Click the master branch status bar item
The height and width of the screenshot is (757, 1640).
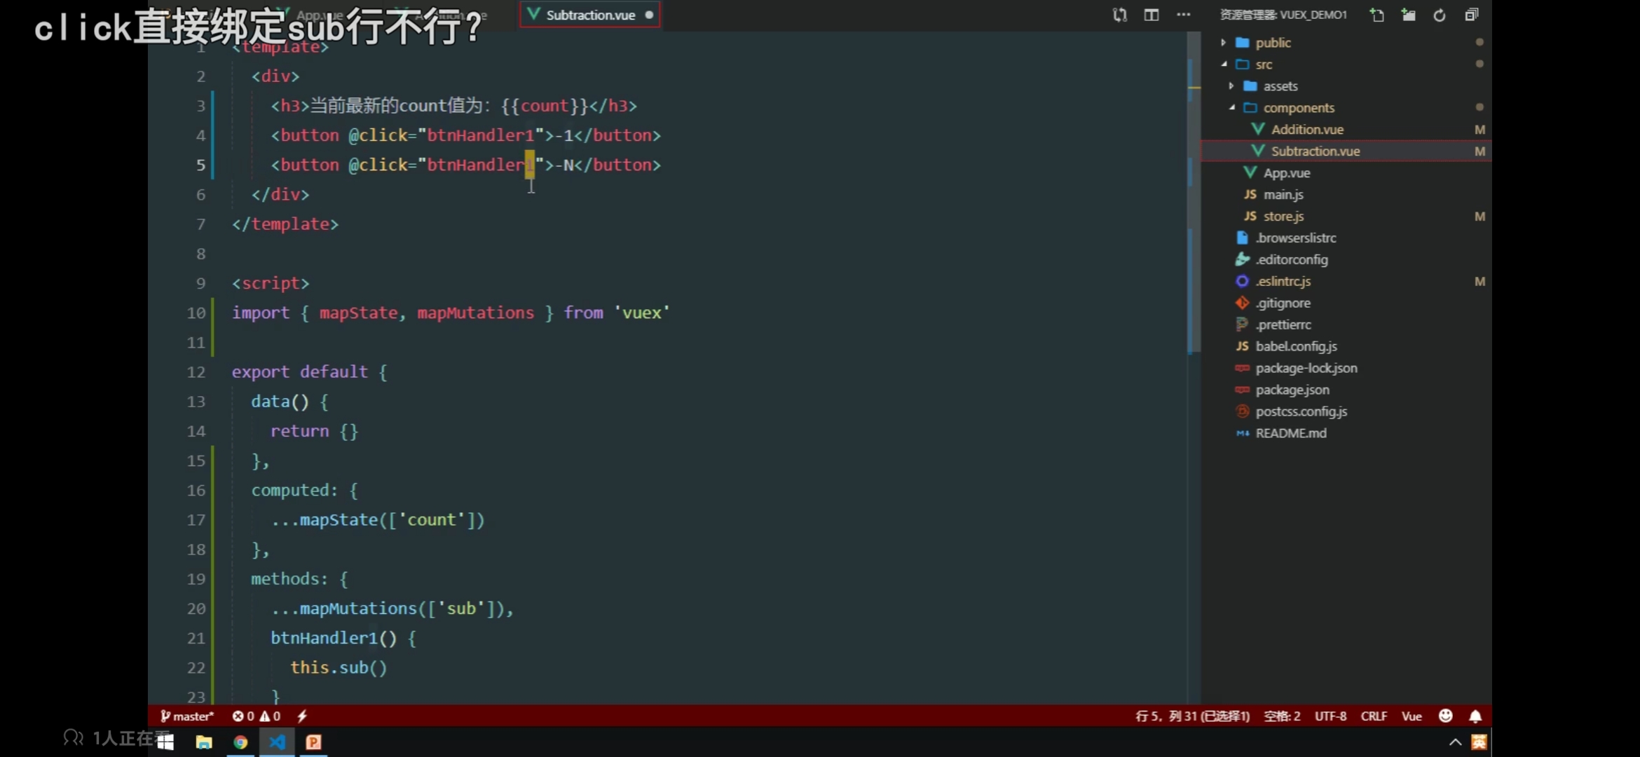click(x=187, y=716)
